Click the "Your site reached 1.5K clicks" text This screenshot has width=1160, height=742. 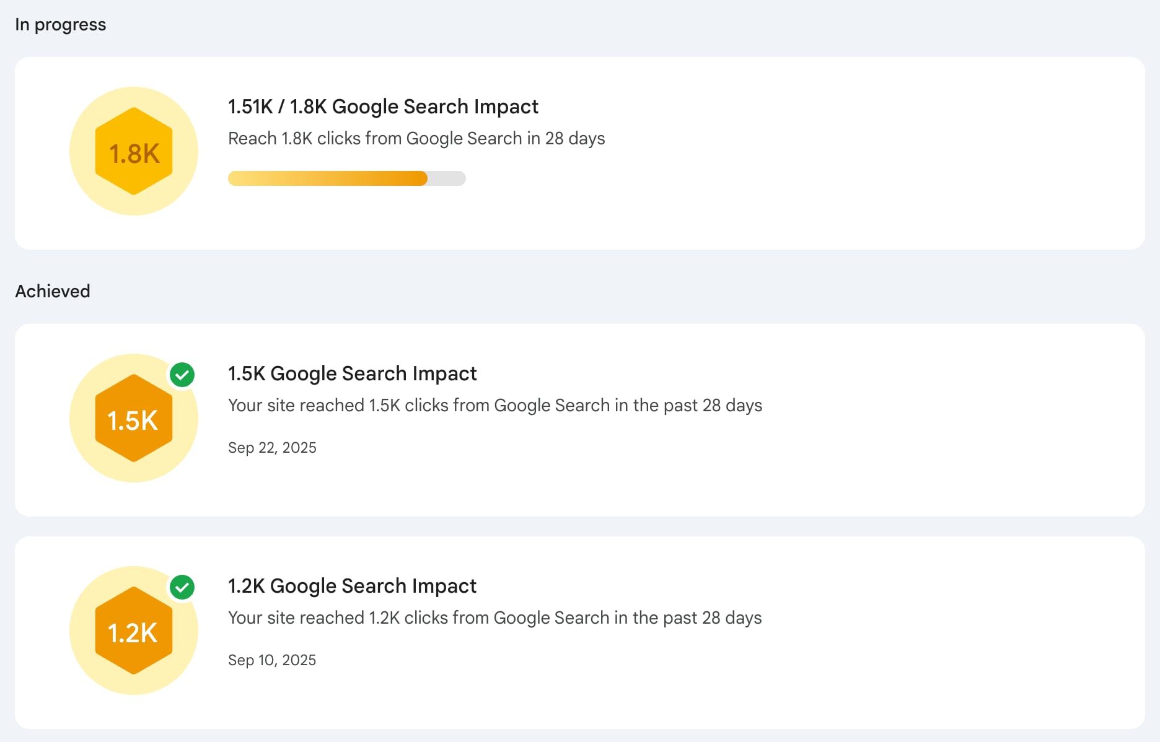point(495,405)
